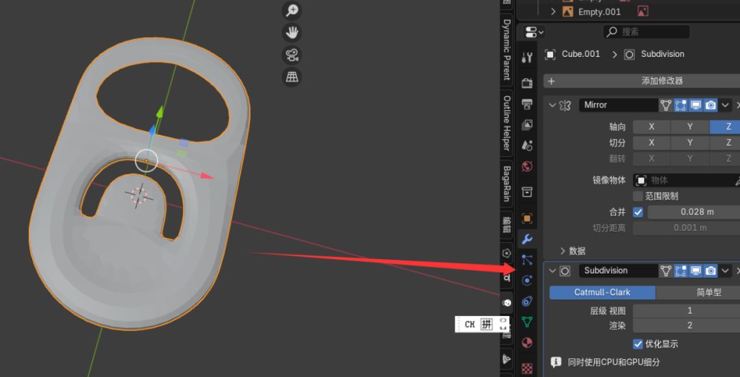This screenshot has height=377, width=740.
Task: Open the Modifiers wrench properties tab
Action: (527, 239)
